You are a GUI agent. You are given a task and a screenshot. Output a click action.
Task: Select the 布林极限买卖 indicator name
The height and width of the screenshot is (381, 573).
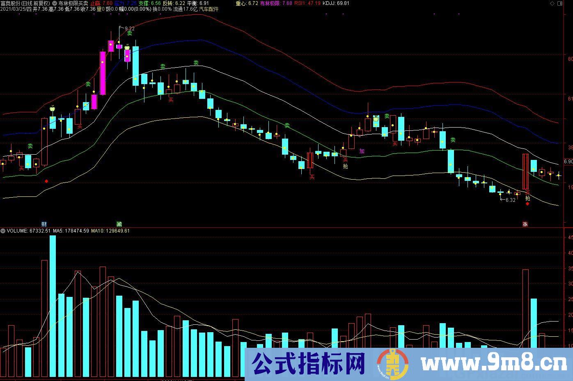pos(73,3)
